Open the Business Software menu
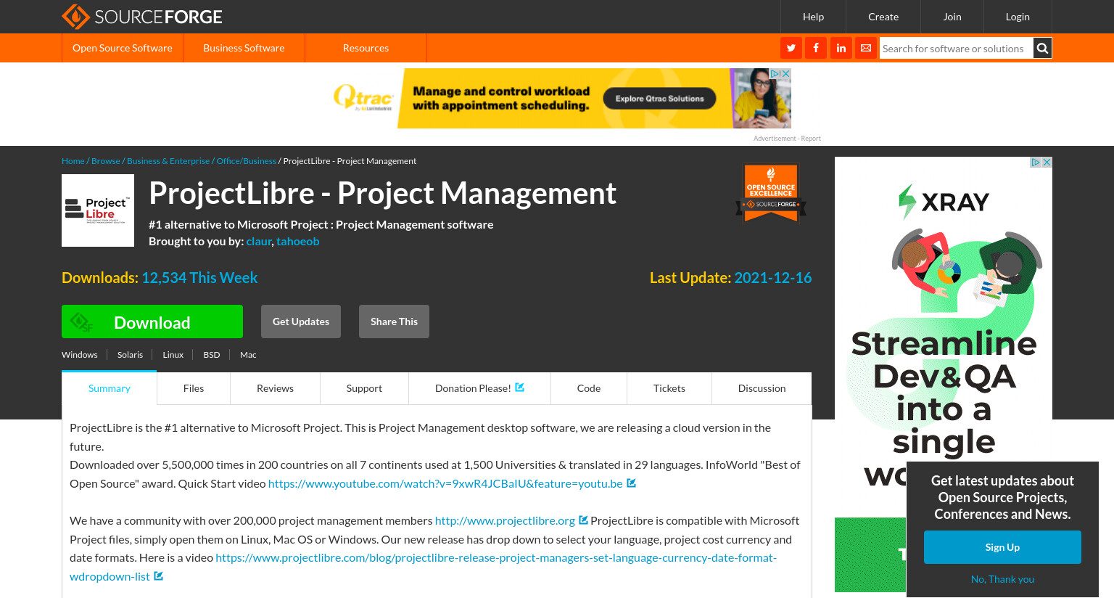This screenshot has height=598, width=1114. click(244, 48)
